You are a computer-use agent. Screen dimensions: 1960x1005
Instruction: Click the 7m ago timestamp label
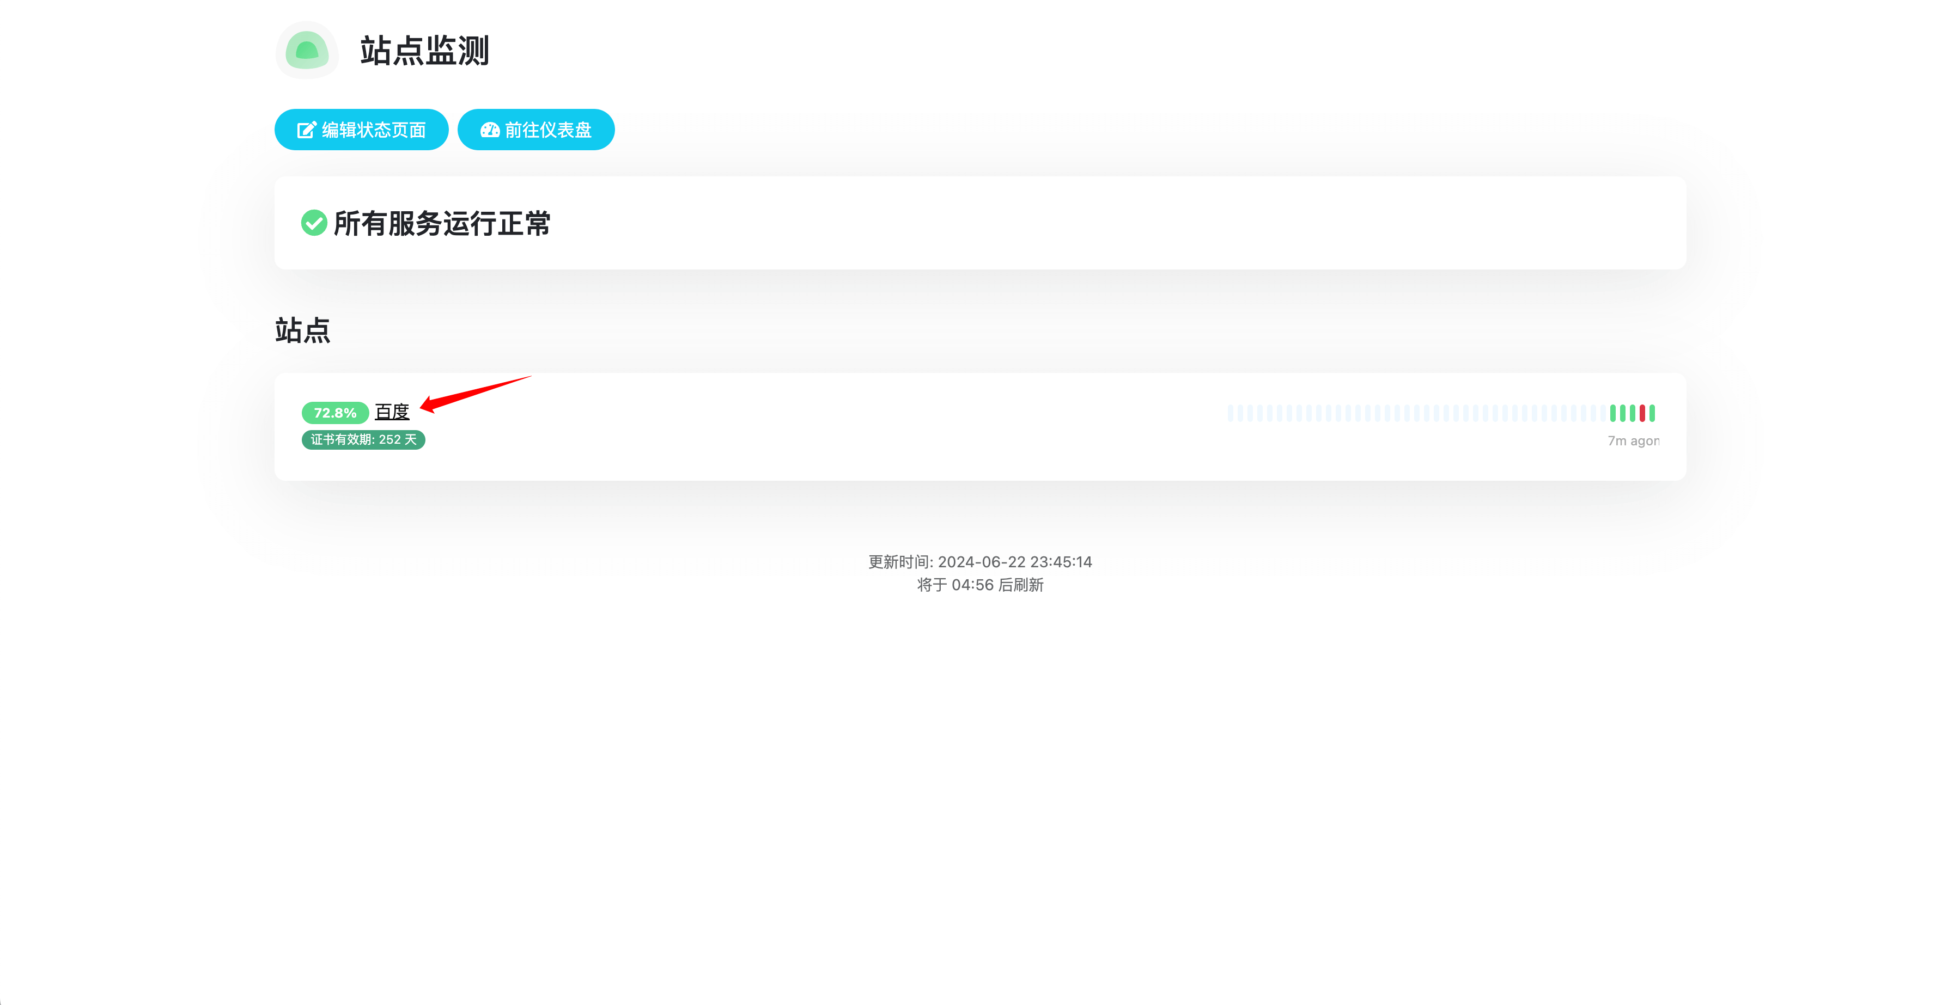pyautogui.click(x=1633, y=441)
